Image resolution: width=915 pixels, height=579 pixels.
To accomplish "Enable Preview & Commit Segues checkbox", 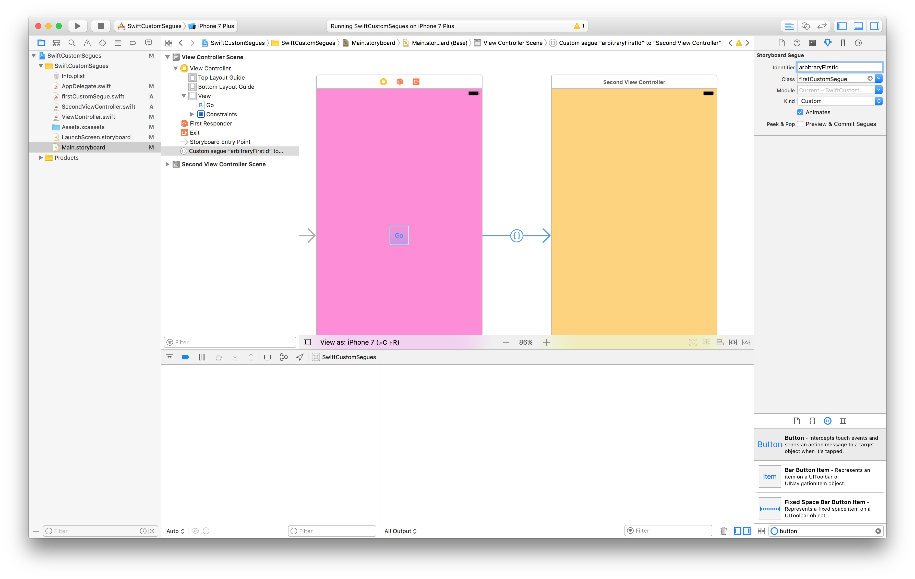I will (800, 124).
